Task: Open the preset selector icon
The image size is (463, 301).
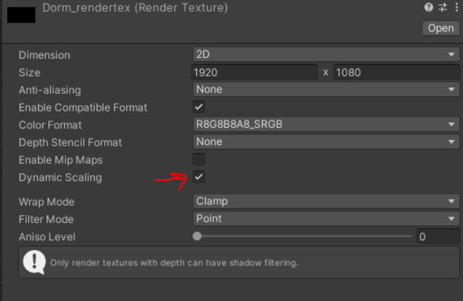Action: (442, 7)
